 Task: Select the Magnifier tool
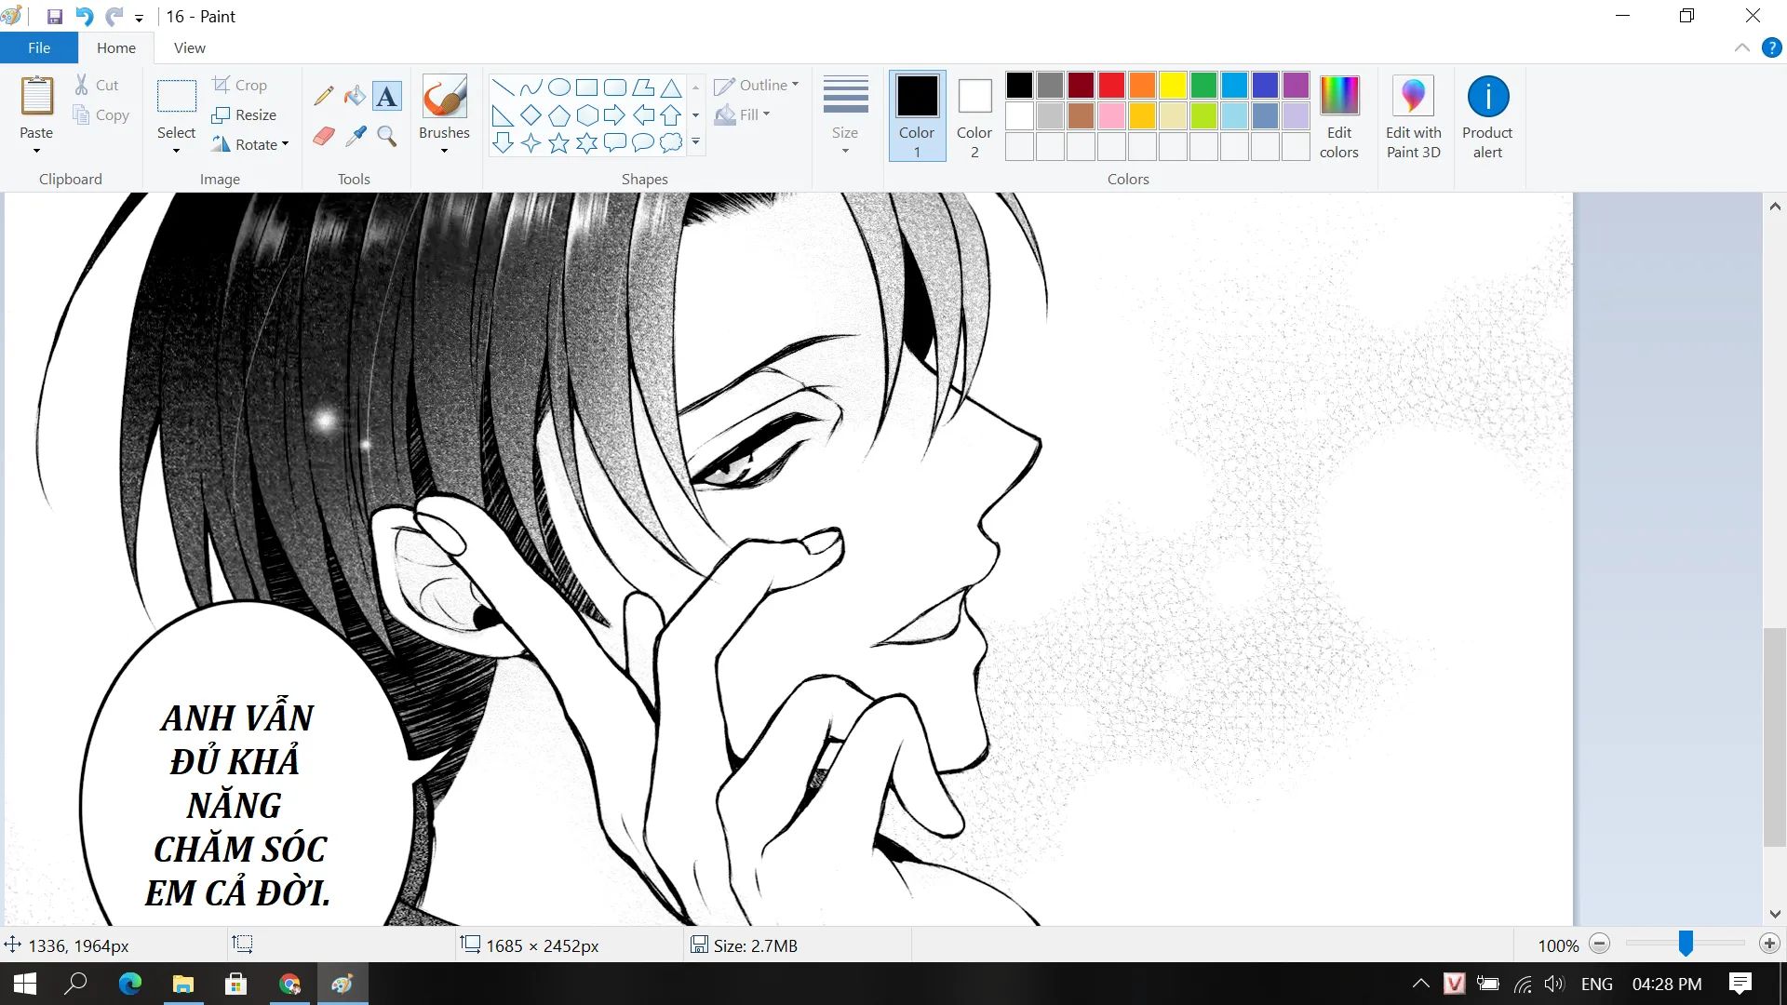click(x=387, y=137)
